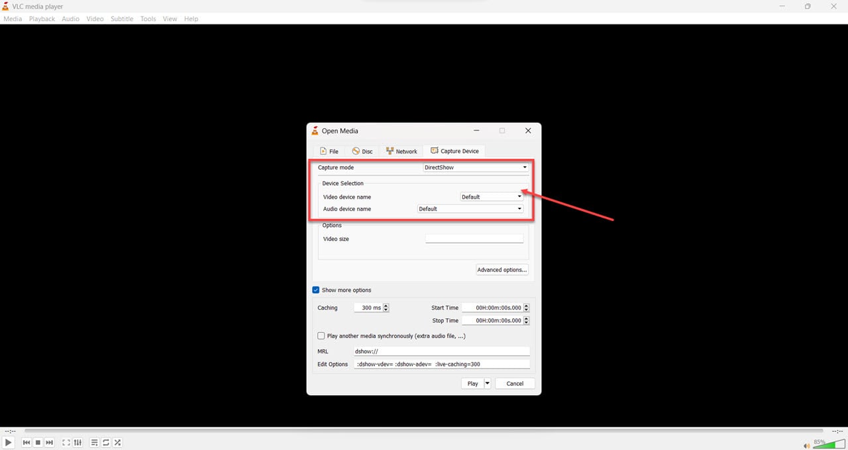Click the playback seek bar
Image resolution: width=848 pixels, height=450 pixels.
coord(423,431)
